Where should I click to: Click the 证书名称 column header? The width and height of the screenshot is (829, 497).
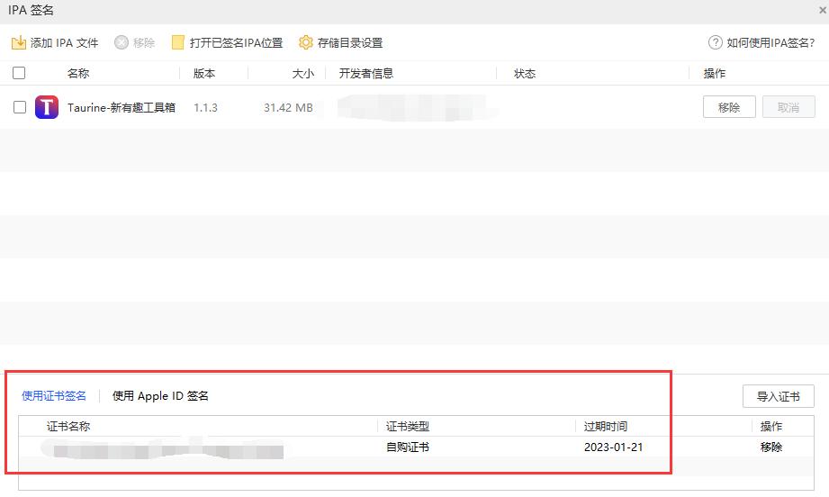pos(68,426)
